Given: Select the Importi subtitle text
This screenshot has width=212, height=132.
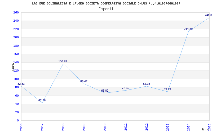Looking at the screenshot, I should pos(106,9).
